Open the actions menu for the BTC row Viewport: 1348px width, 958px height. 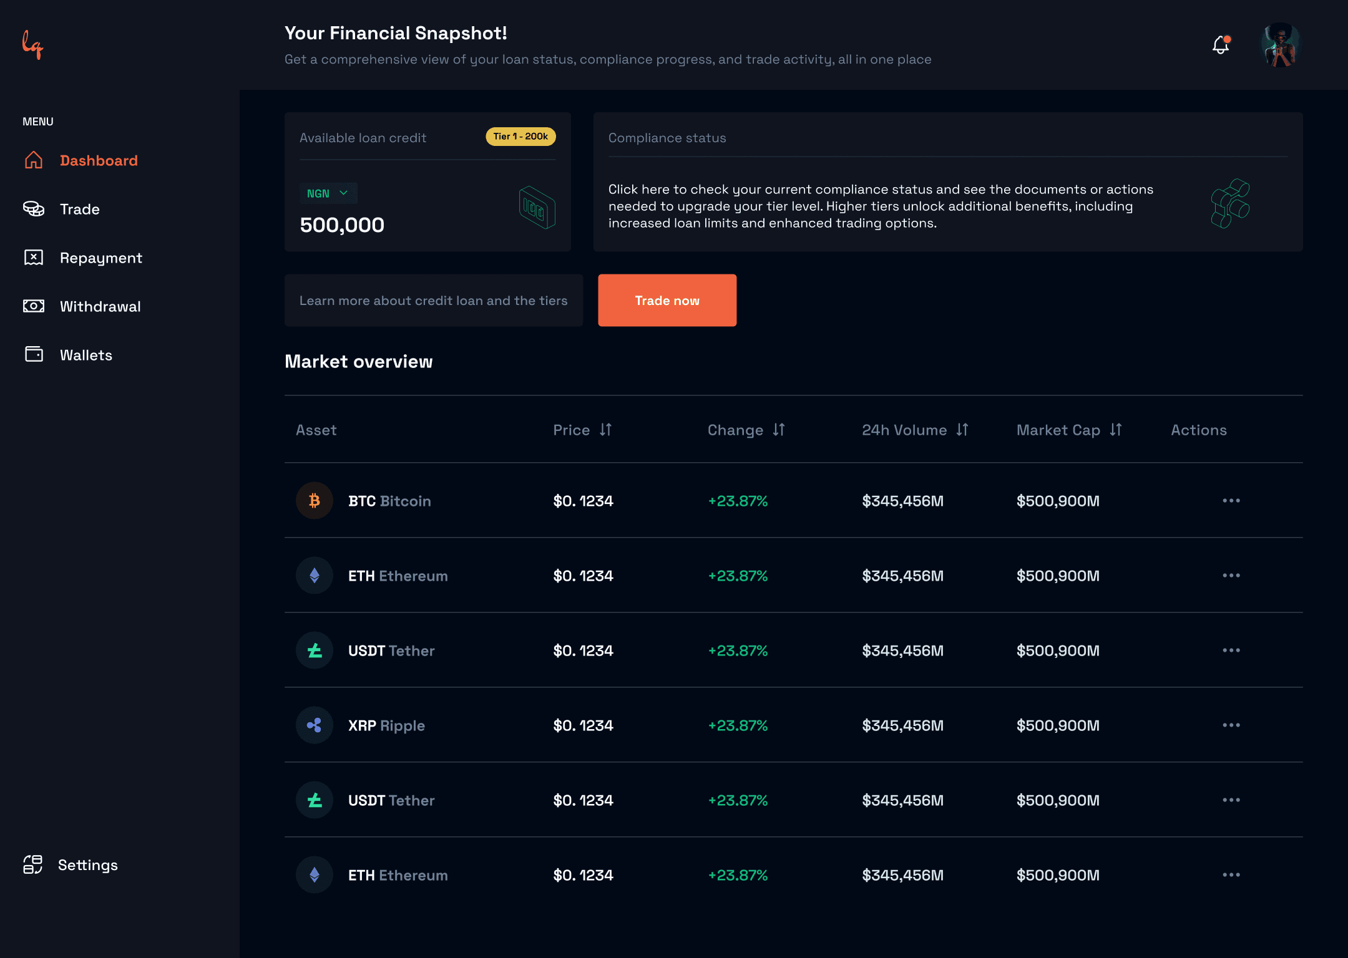[x=1231, y=501]
